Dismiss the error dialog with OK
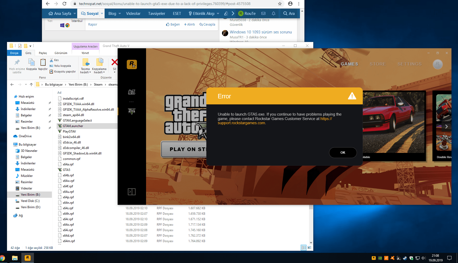Viewport: 458px width, 263px height. click(343, 153)
